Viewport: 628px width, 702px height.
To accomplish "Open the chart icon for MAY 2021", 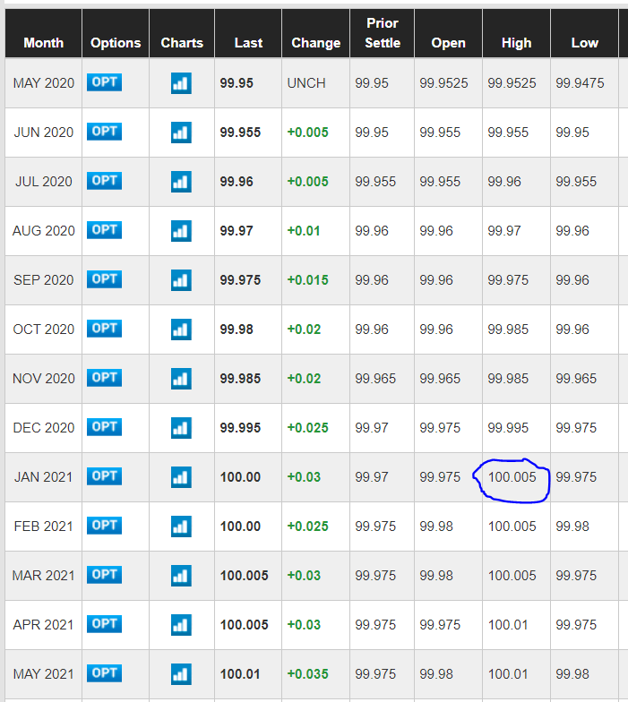I will [181, 674].
